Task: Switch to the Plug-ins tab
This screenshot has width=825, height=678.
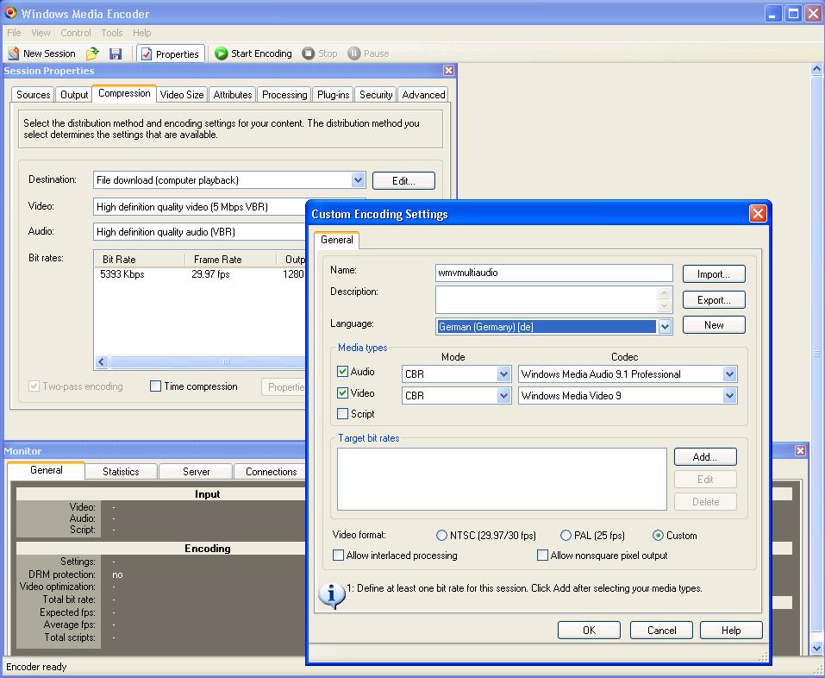Action: tap(333, 95)
